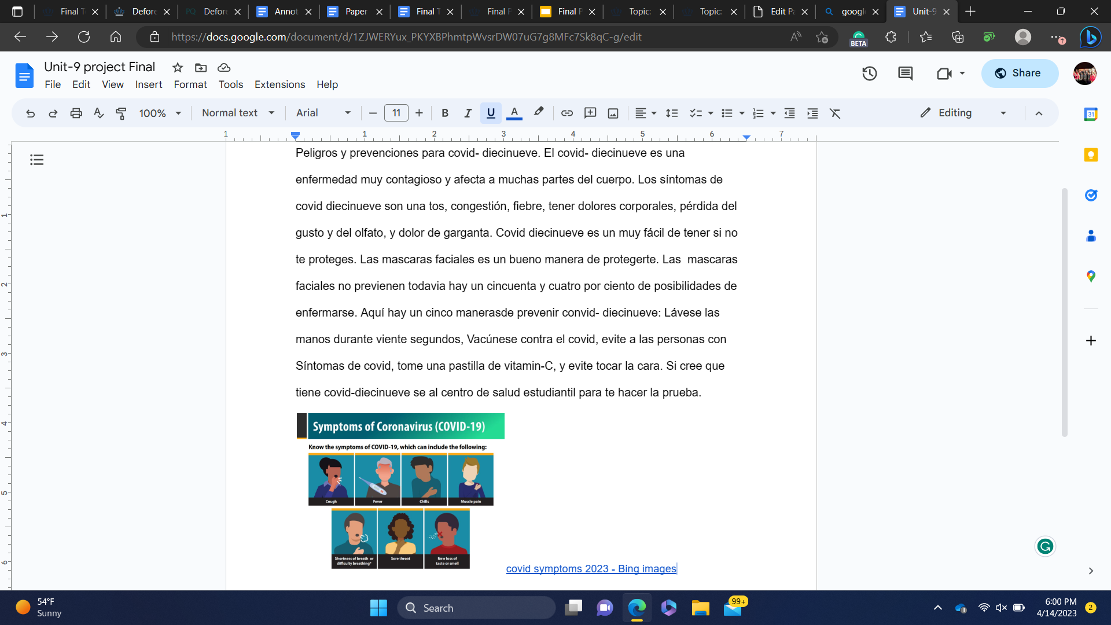
Task: Expand the Normal text style dropdown
Action: [238, 113]
